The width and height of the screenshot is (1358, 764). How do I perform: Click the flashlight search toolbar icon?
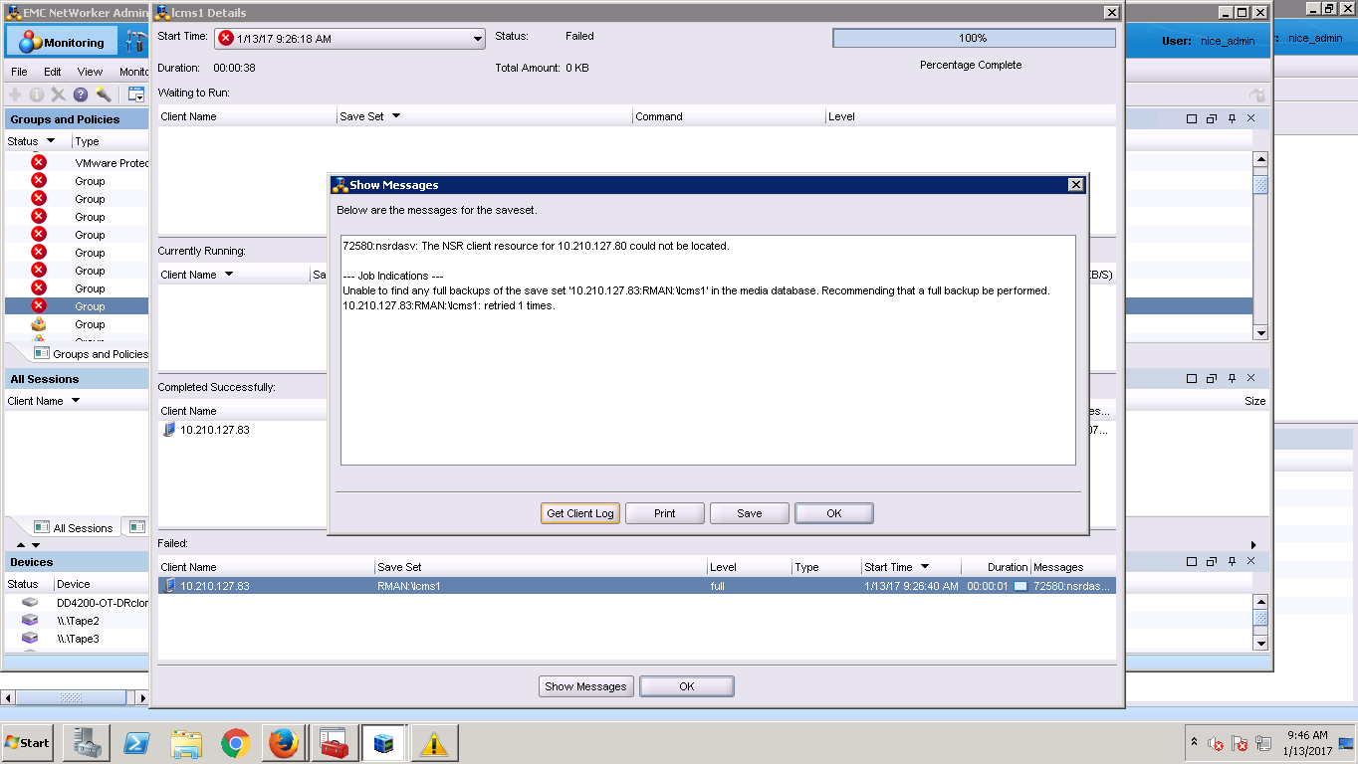tap(104, 95)
